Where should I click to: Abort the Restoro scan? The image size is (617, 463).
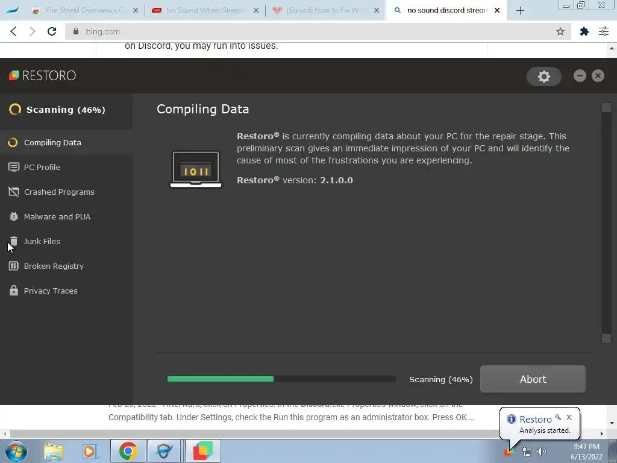(x=533, y=379)
